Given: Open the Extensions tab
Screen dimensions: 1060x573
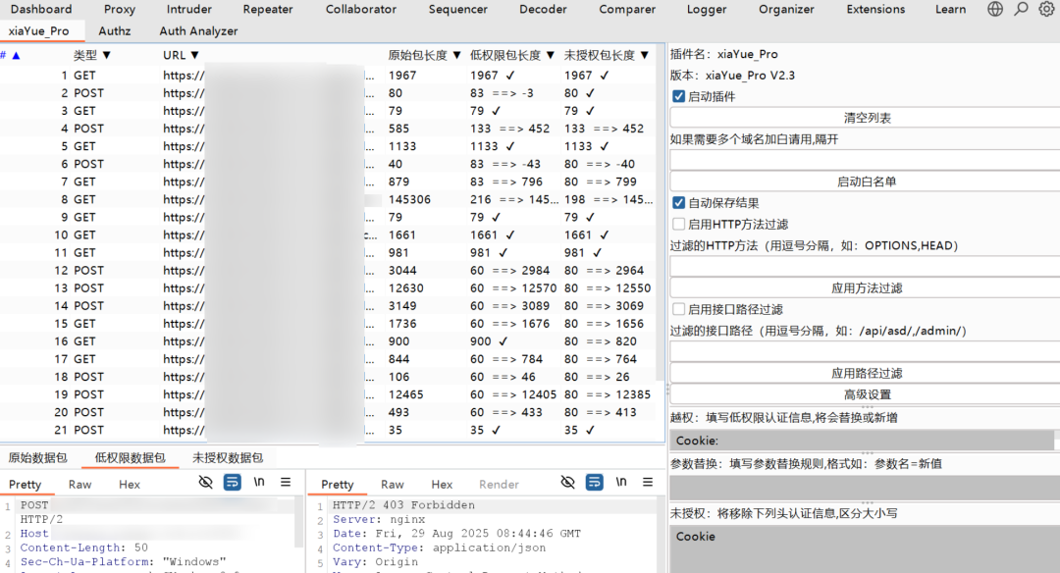Looking at the screenshot, I should tap(875, 10).
